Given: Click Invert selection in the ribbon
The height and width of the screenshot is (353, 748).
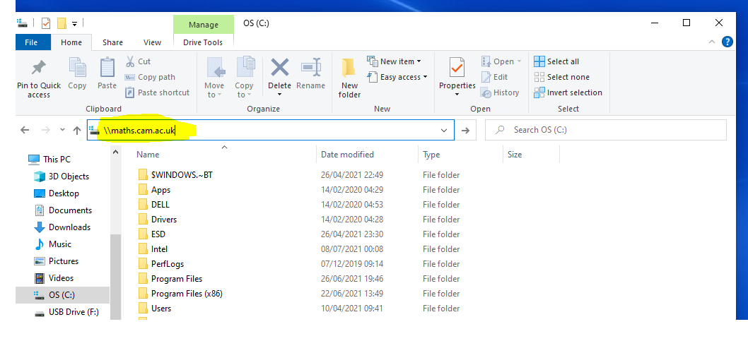Looking at the screenshot, I should (x=568, y=92).
